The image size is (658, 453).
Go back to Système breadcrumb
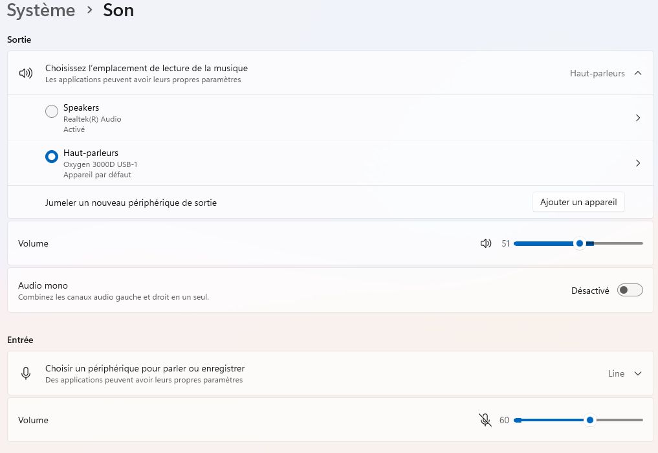tap(41, 10)
